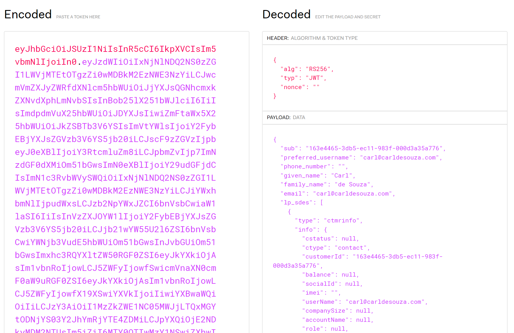Click the "socialId": null line

pos(332,284)
